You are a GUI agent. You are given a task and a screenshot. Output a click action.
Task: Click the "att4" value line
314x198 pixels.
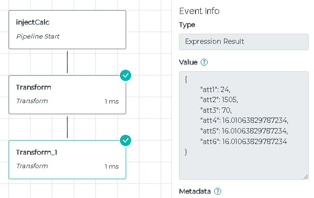coord(244,120)
